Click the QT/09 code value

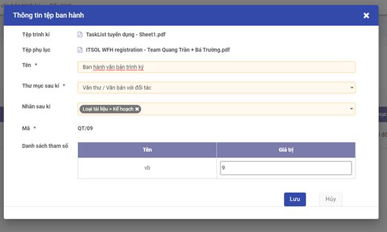pos(85,129)
